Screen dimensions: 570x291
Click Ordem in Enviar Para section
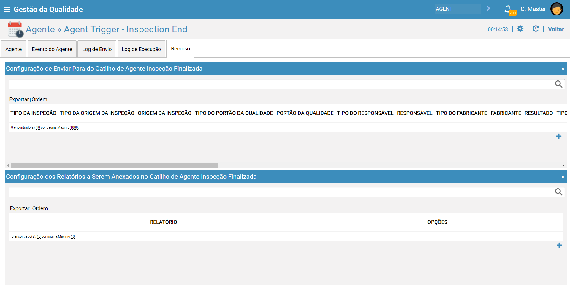[39, 99]
